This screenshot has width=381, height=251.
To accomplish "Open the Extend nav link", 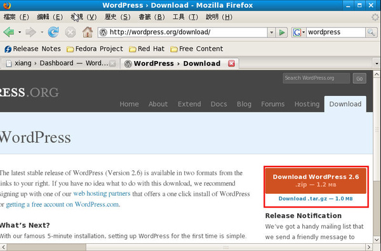I will coord(189,104).
